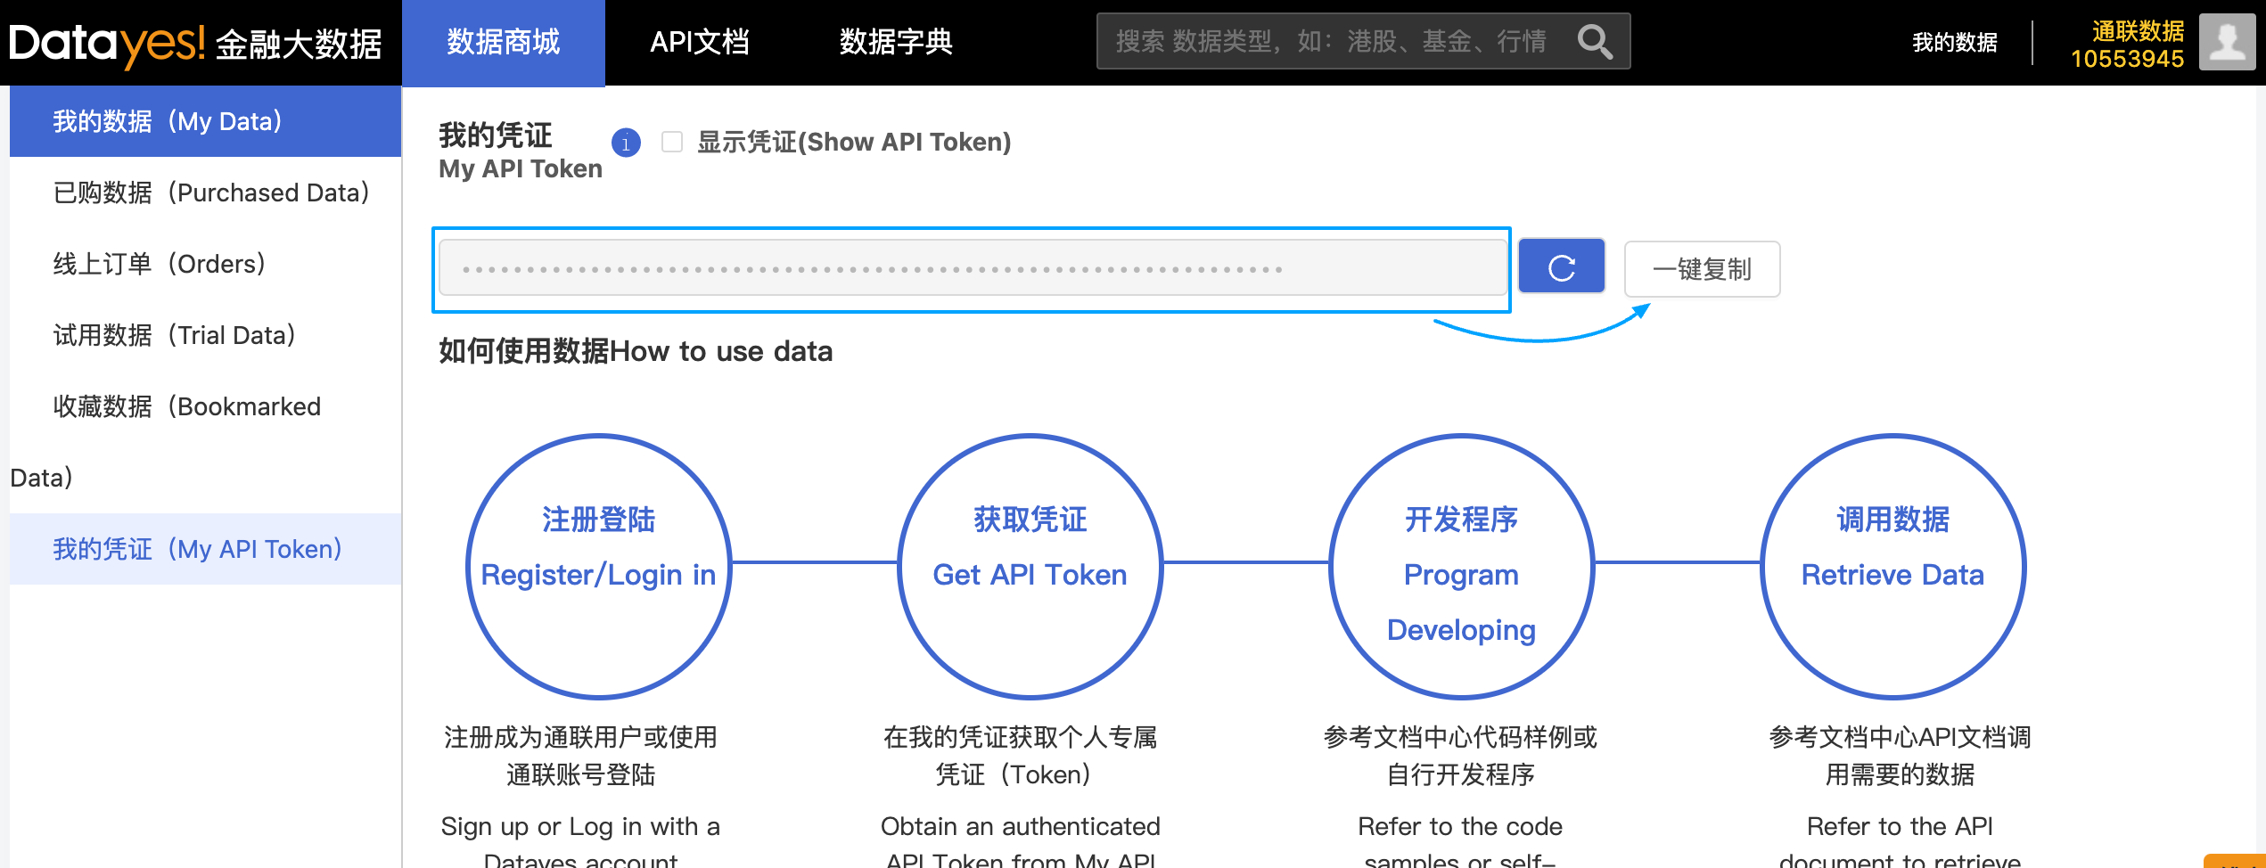Click the blue info icon beside My API Token
This screenshot has height=868, width=2266.
click(626, 143)
